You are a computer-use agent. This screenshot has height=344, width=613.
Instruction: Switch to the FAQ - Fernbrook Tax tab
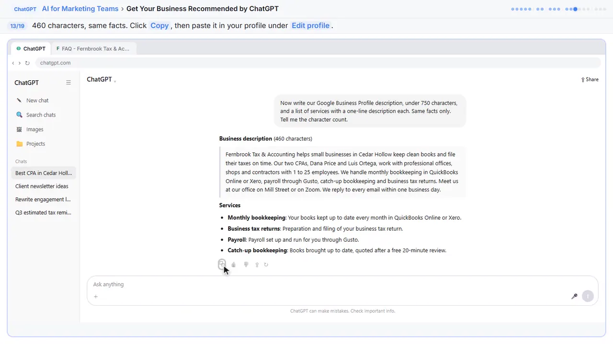(93, 49)
